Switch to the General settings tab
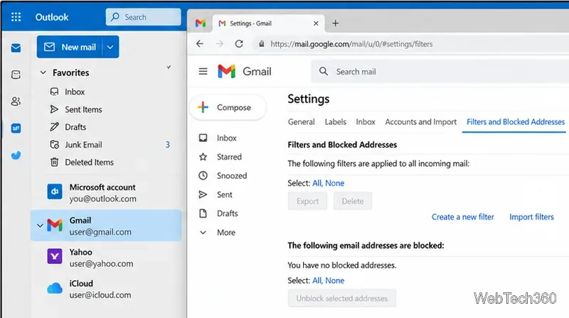The height and width of the screenshot is (318, 569). [x=301, y=122]
